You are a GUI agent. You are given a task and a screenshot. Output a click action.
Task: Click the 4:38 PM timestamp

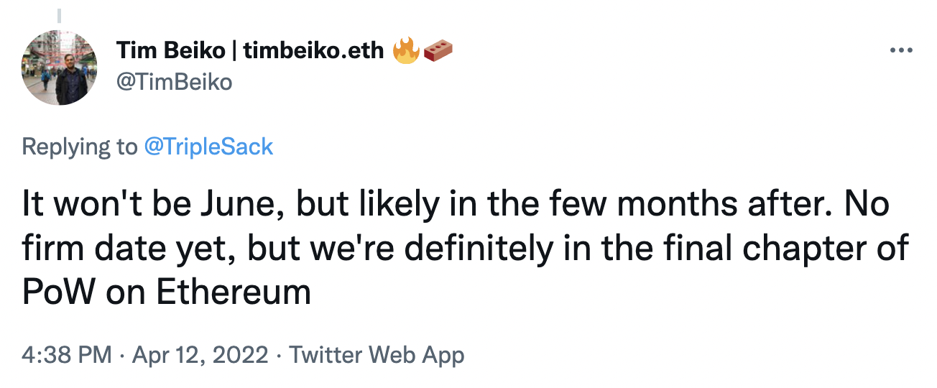tap(67, 355)
